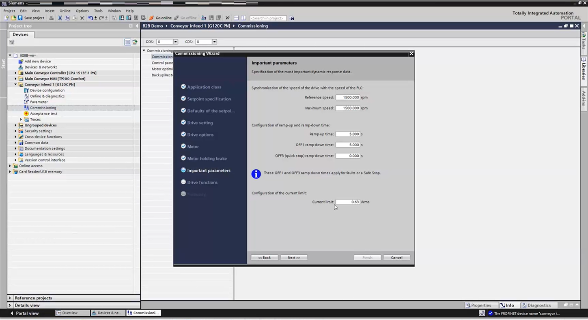
Task: Open the Online menu
Action: pos(65,11)
